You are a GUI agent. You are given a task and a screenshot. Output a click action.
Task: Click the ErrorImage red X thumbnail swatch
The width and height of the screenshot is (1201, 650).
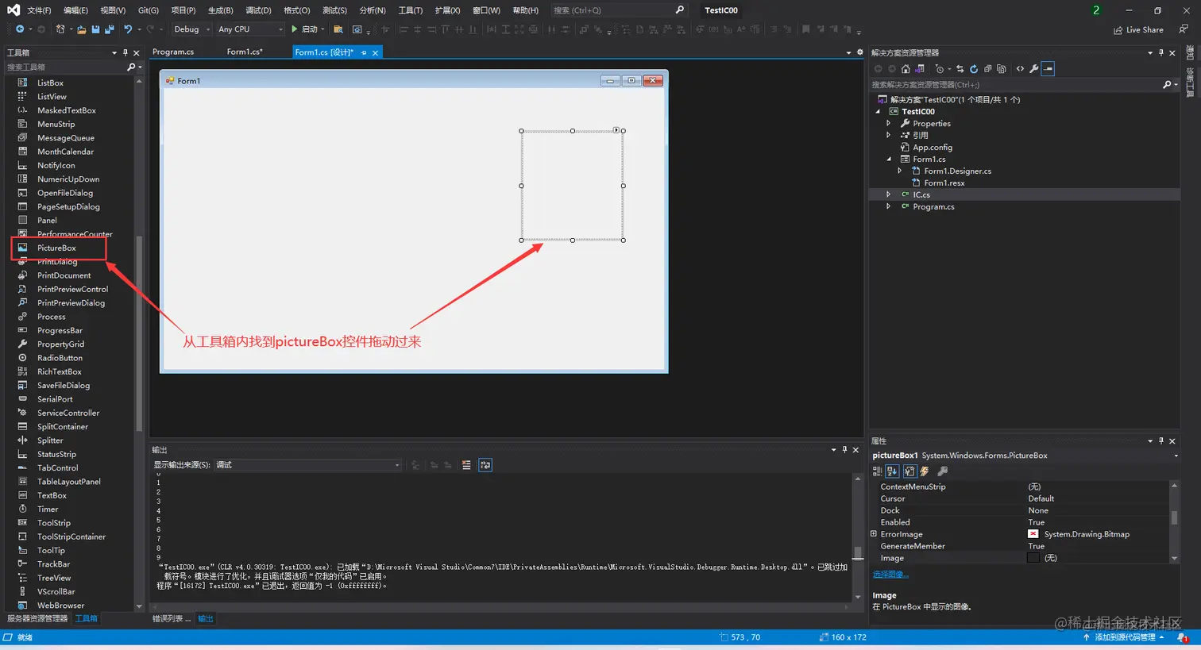1033,534
